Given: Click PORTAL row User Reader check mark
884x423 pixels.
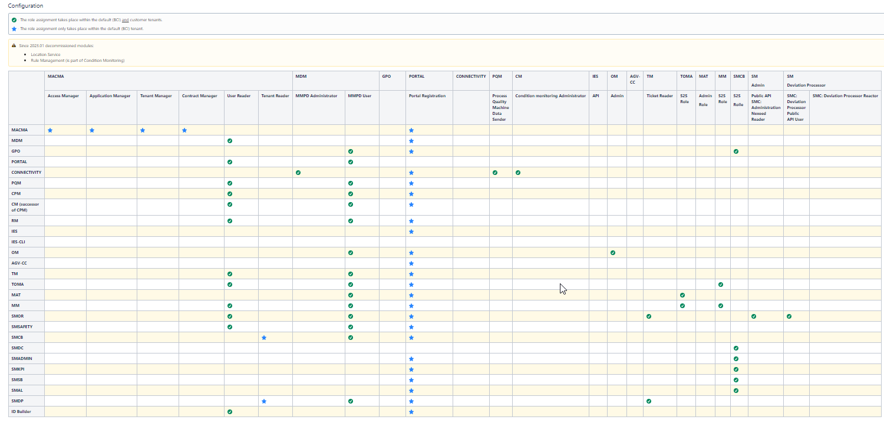Looking at the screenshot, I should pyautogui.click(x=230, y=161).
